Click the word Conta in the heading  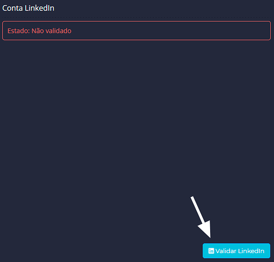13,8
